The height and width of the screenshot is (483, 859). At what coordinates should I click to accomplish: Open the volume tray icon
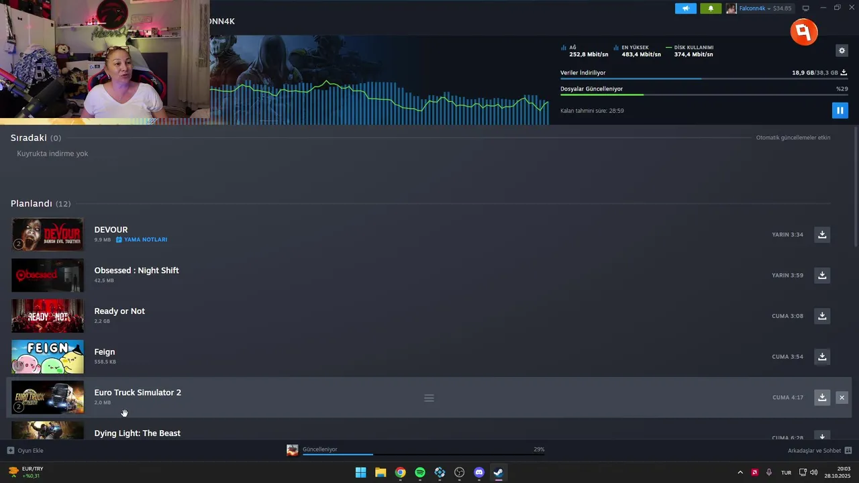tap(813, 472)
